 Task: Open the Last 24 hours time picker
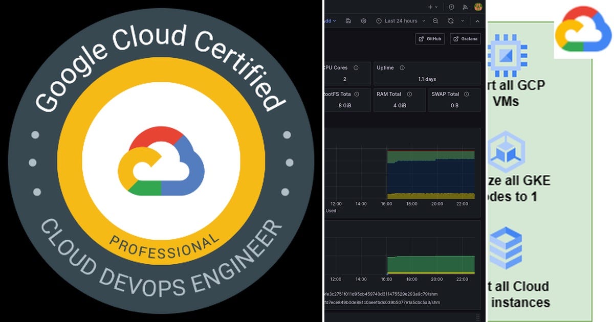(397, 21)
